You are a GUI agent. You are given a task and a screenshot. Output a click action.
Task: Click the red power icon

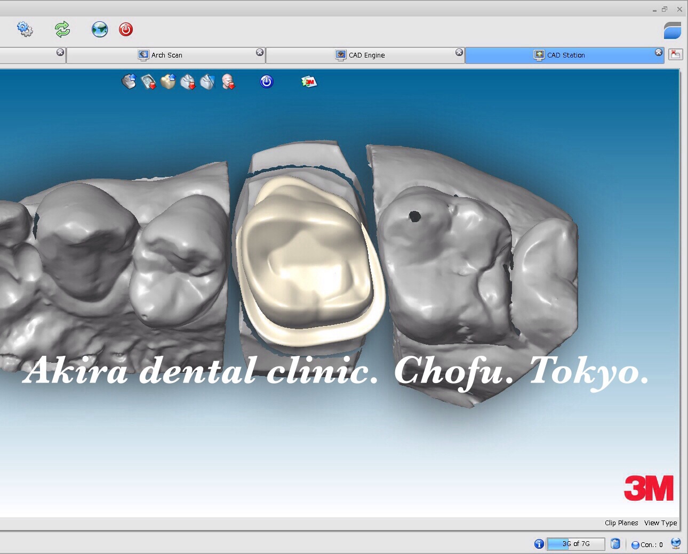coord(126,29)
